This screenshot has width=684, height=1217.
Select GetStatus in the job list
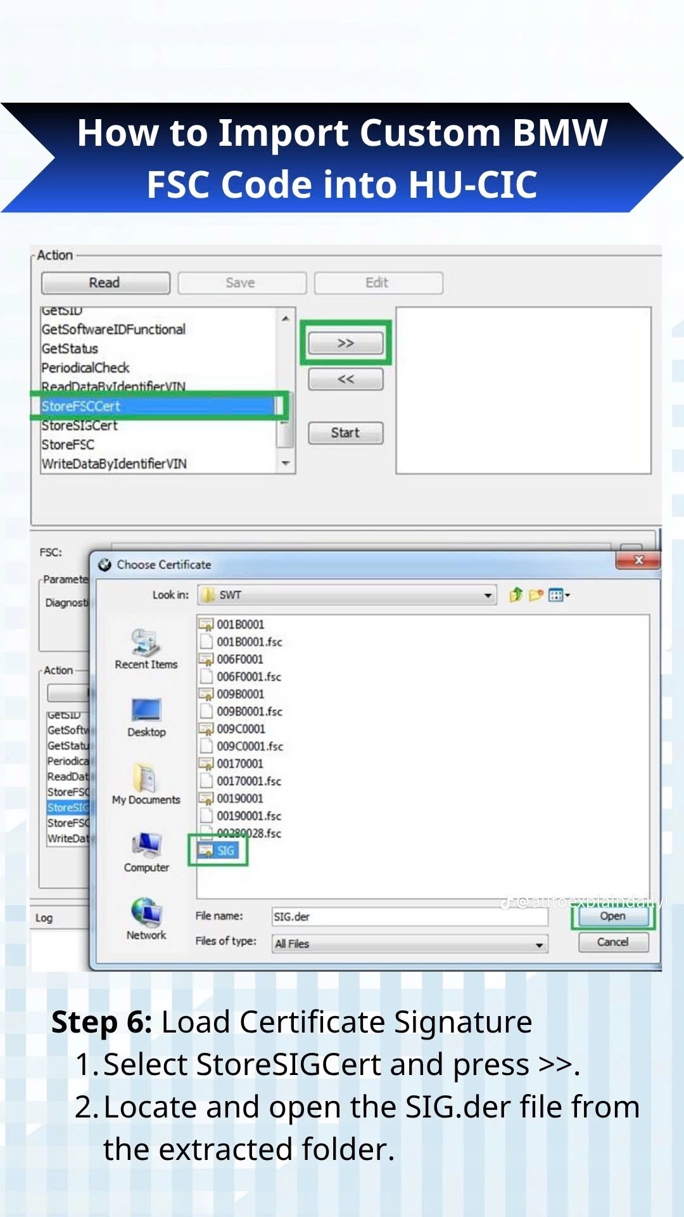click(158, 349)
